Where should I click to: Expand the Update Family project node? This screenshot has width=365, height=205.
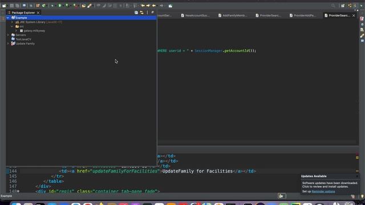point(8,43)
